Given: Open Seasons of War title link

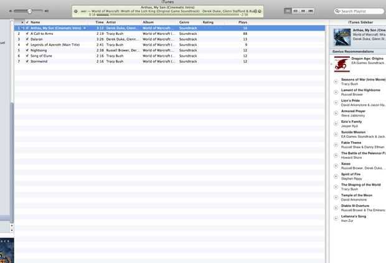Looking at the screenshot, I should [363, 80].
